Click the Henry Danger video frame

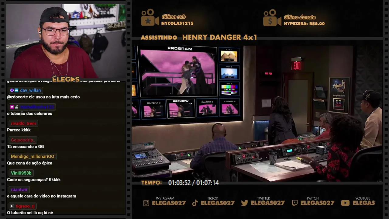257,113
